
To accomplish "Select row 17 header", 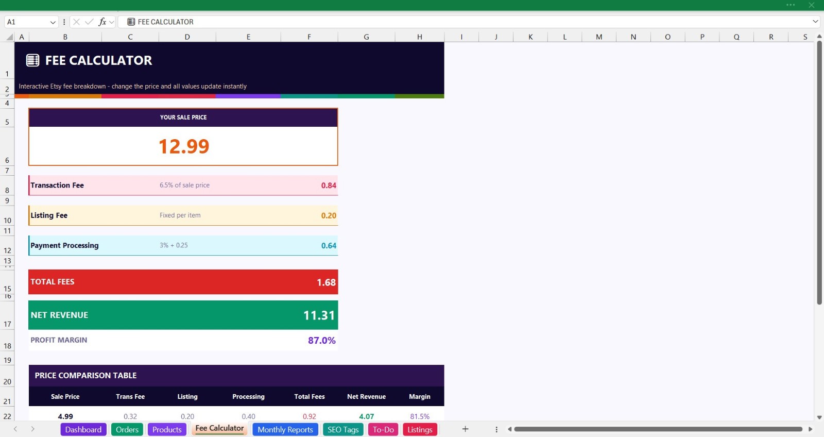I will coord(7,315).
